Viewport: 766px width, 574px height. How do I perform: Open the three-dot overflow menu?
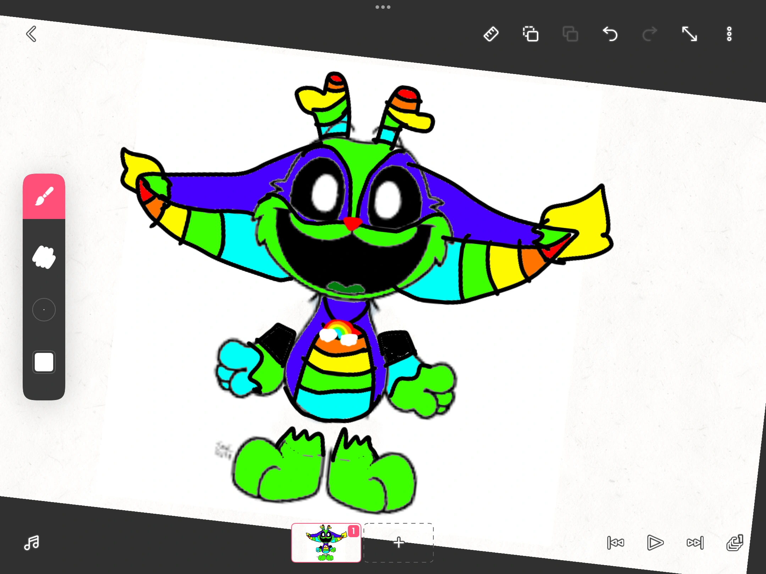729,34
